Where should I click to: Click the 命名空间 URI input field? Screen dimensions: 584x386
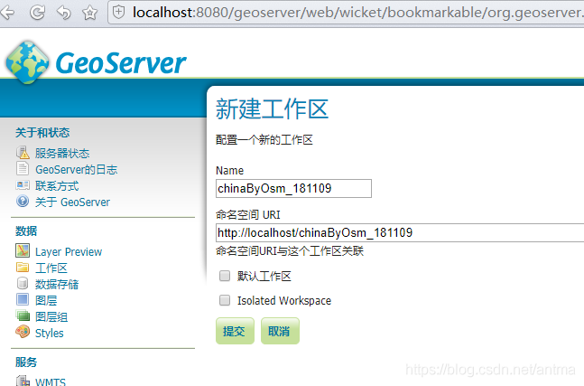399,232
